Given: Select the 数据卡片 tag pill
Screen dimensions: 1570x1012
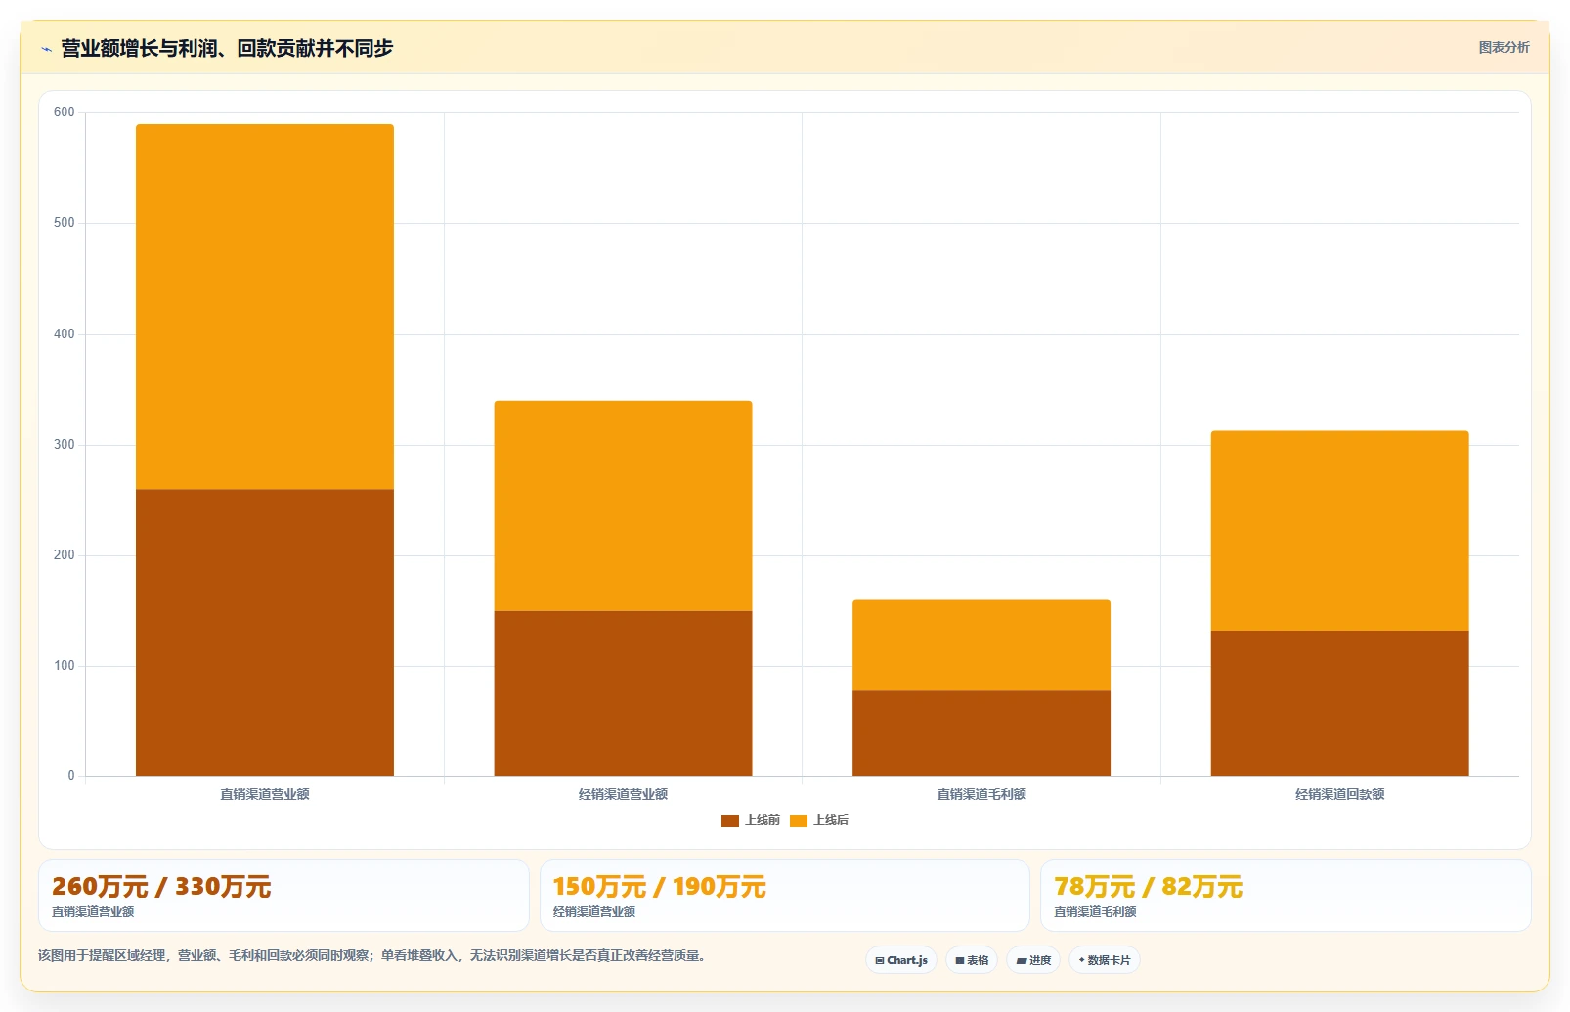Looking at the screenshot, I should pyautogui.click(x=1105, y=960).
